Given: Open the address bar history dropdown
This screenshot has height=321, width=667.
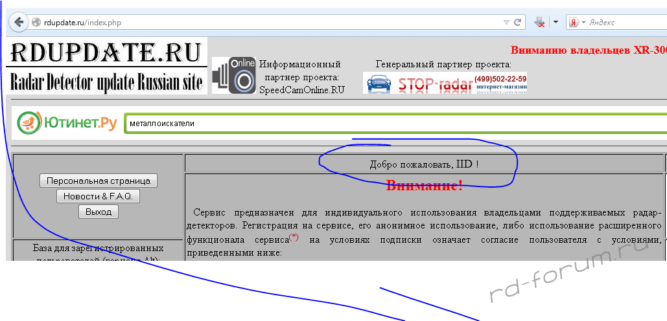Looking at the screenshot, I should click(506, 22).
